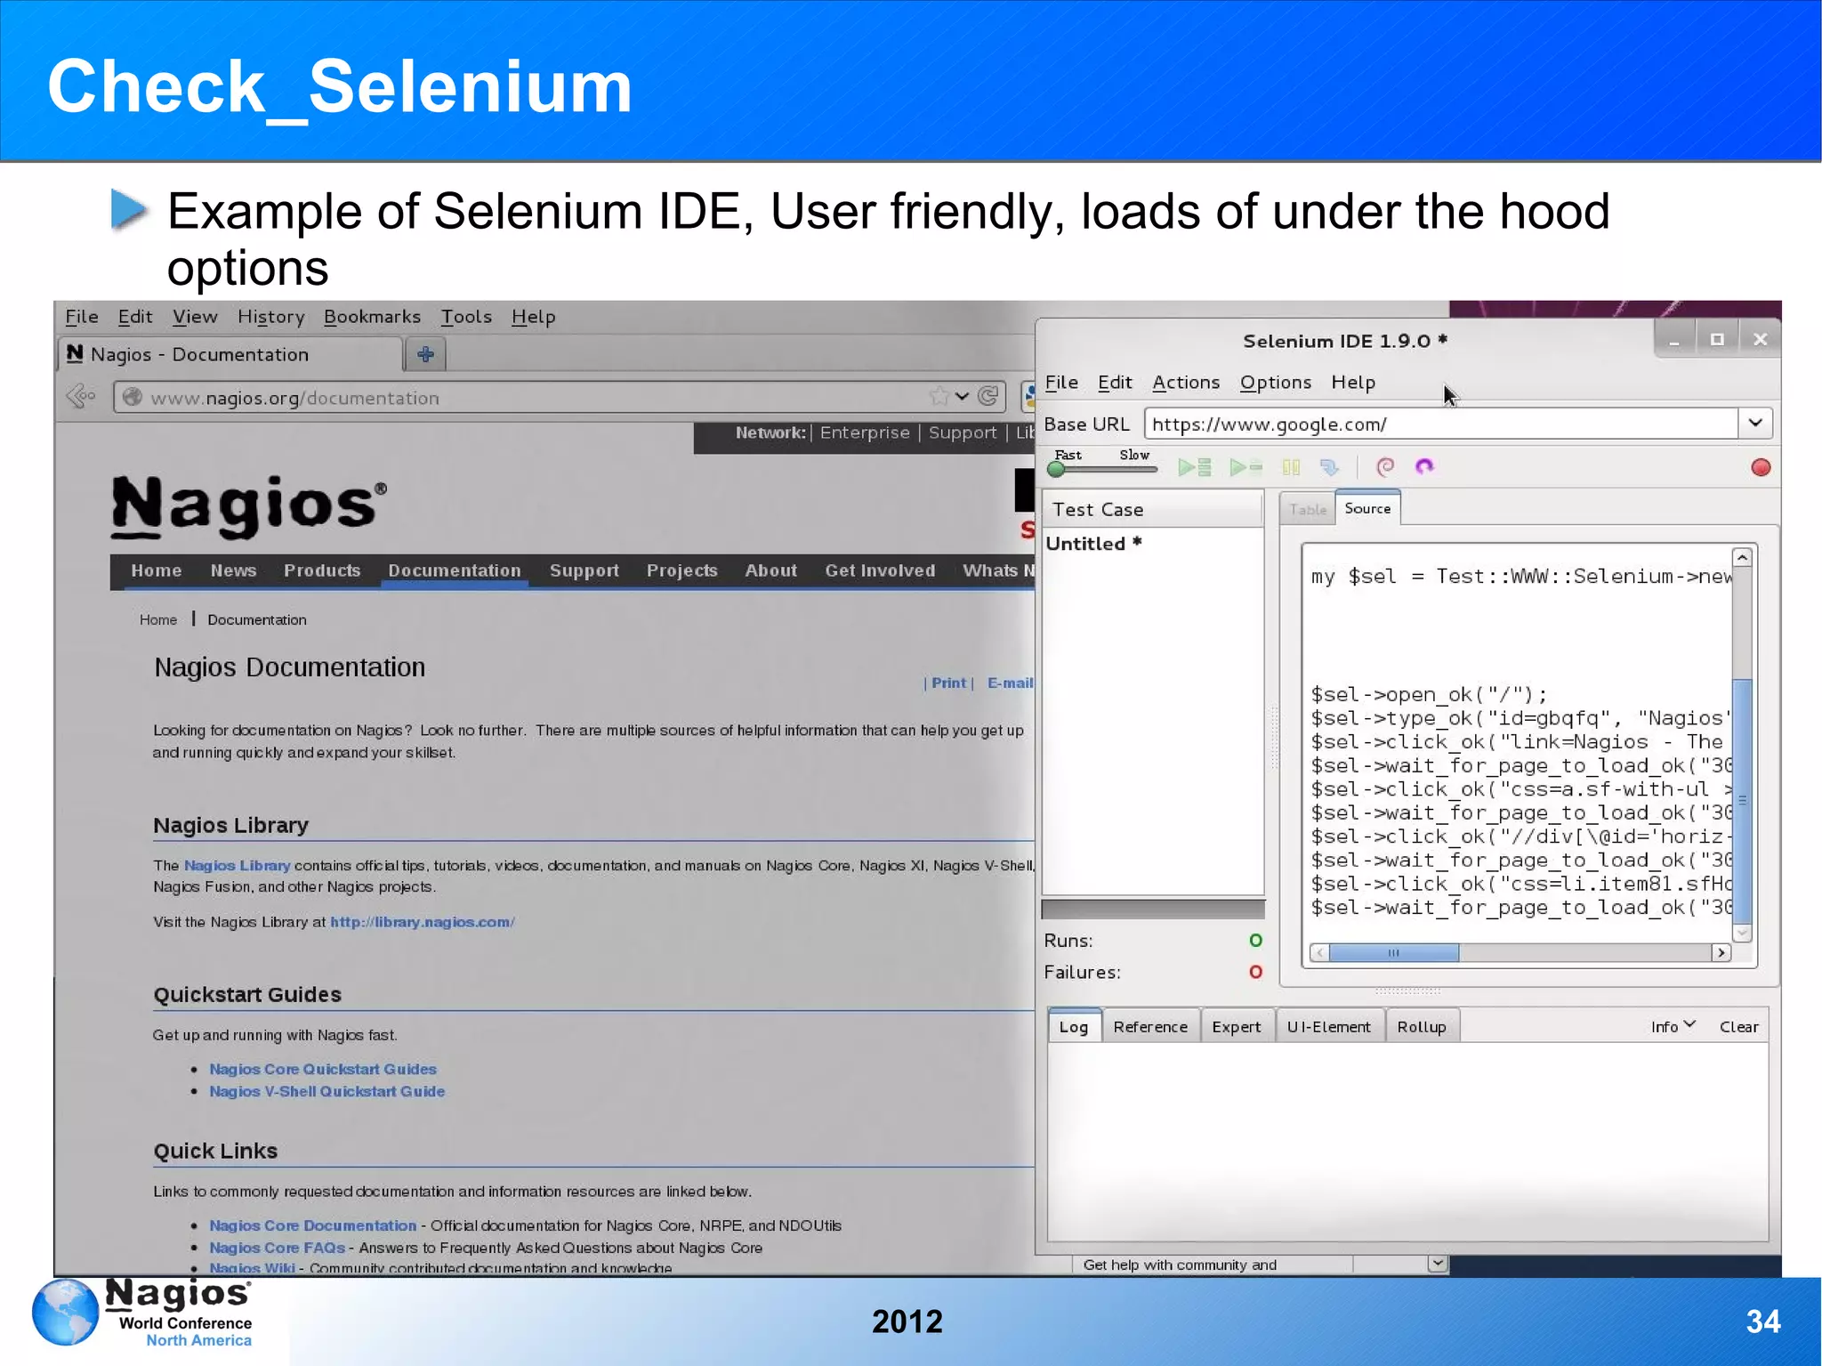Click source scrollbar up arrow

pyautogui.click(x=1743, y=557)
